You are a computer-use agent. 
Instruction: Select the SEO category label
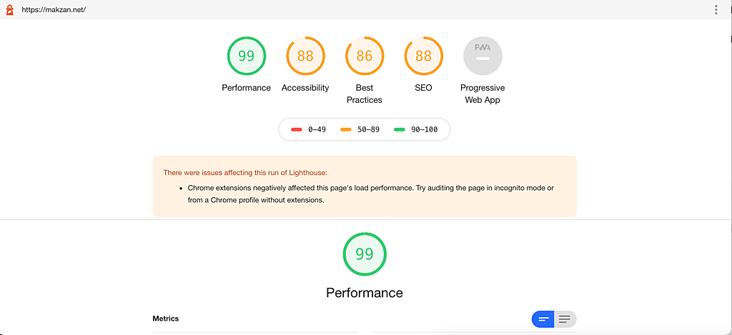[423, 88]
